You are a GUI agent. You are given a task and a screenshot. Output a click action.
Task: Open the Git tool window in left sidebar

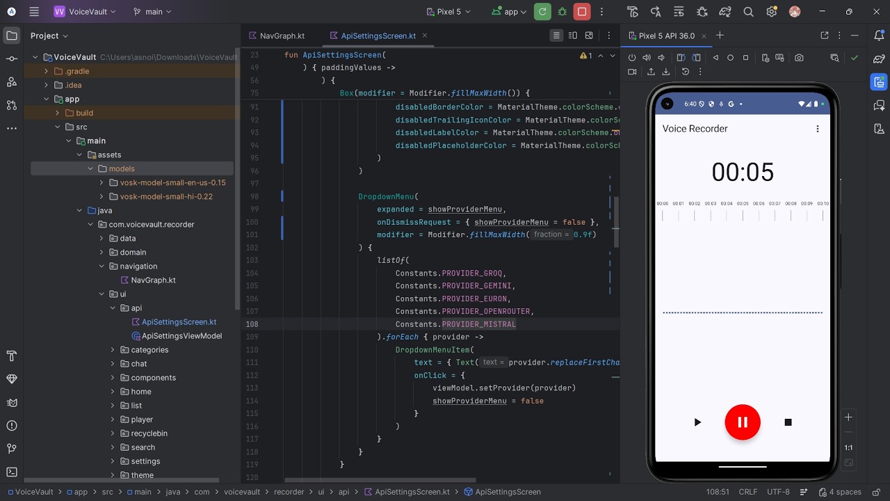pyautogui.click(x=11, y=449)
